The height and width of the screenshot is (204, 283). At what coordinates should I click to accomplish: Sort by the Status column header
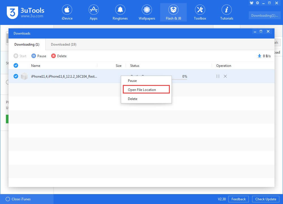coord(135,65)
